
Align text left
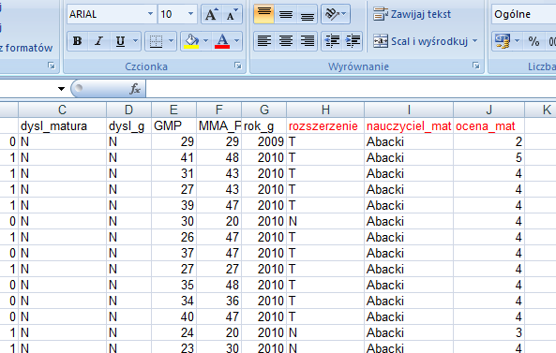(x=263, y=41)
